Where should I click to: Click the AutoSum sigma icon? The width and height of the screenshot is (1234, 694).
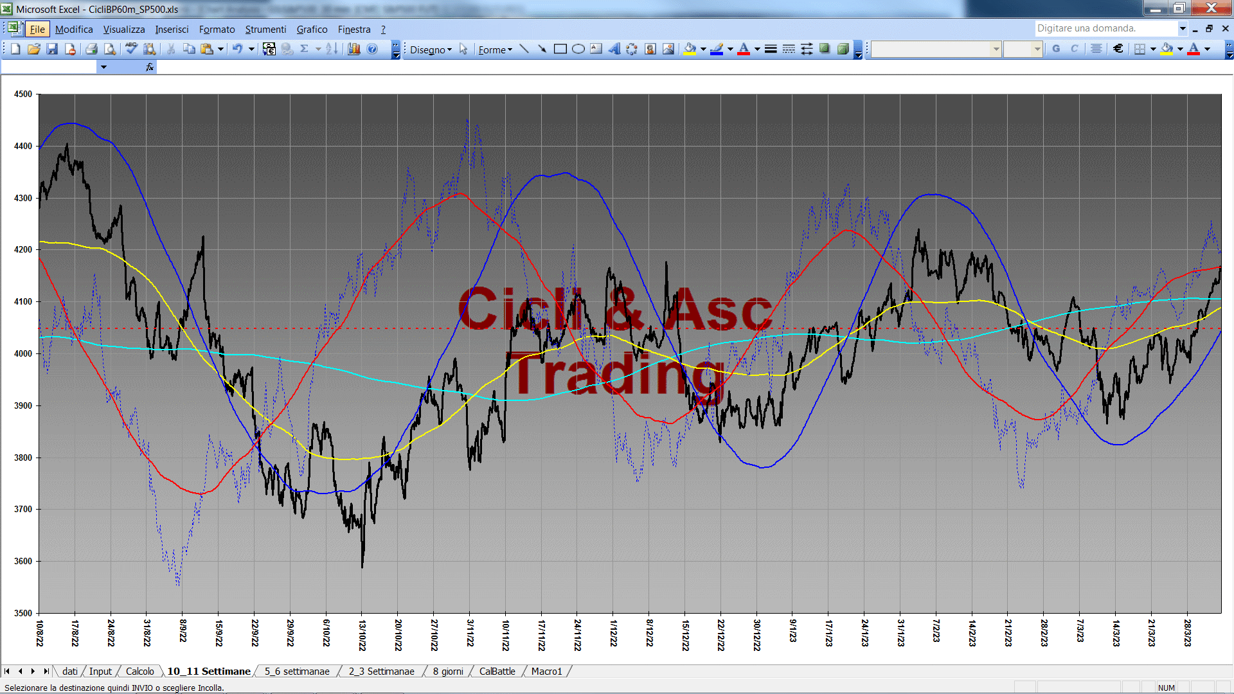coord(305,49)
